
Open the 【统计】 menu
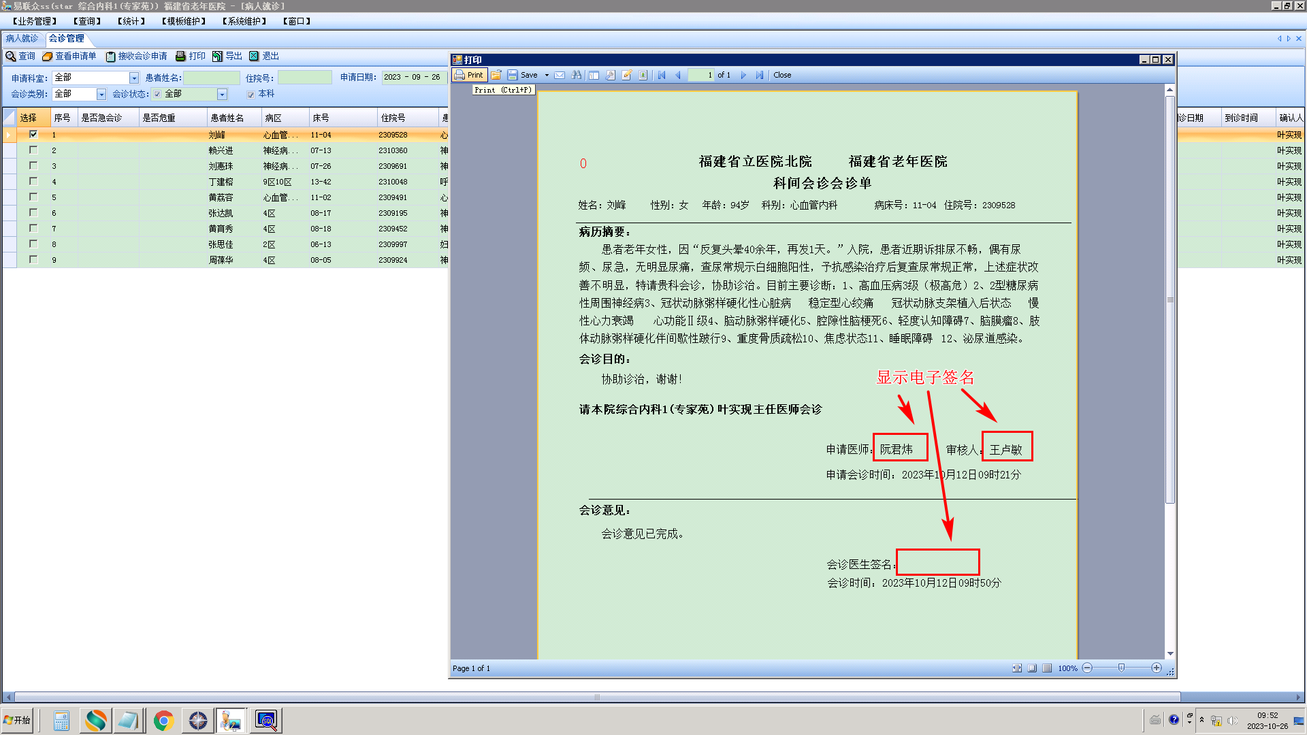(x=131, y=21)
